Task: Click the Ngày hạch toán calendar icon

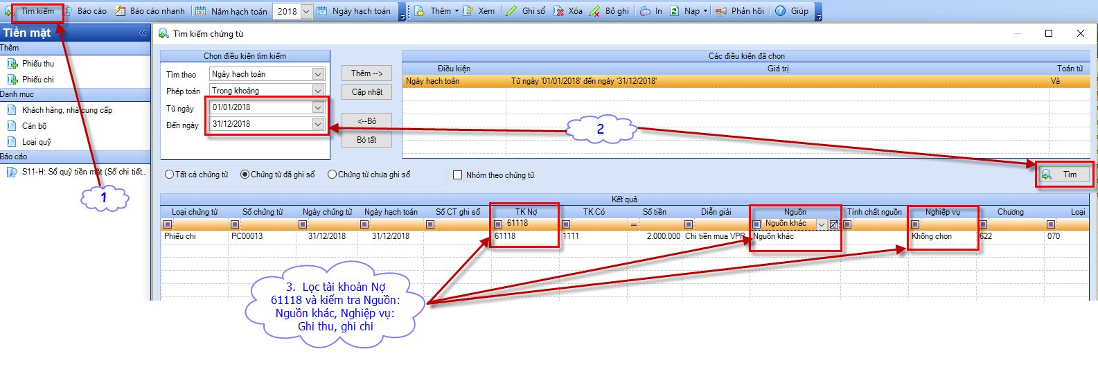Action: [x=322, y=11]
